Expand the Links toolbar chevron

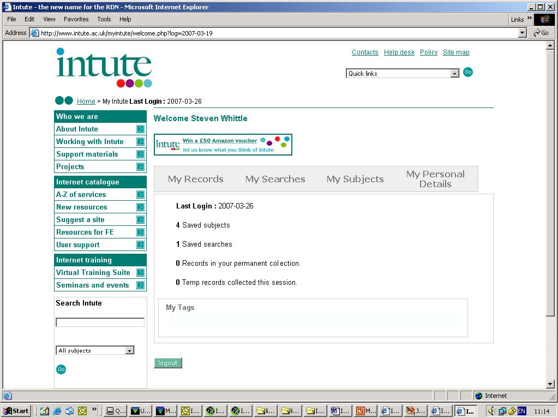click(529, 18)
